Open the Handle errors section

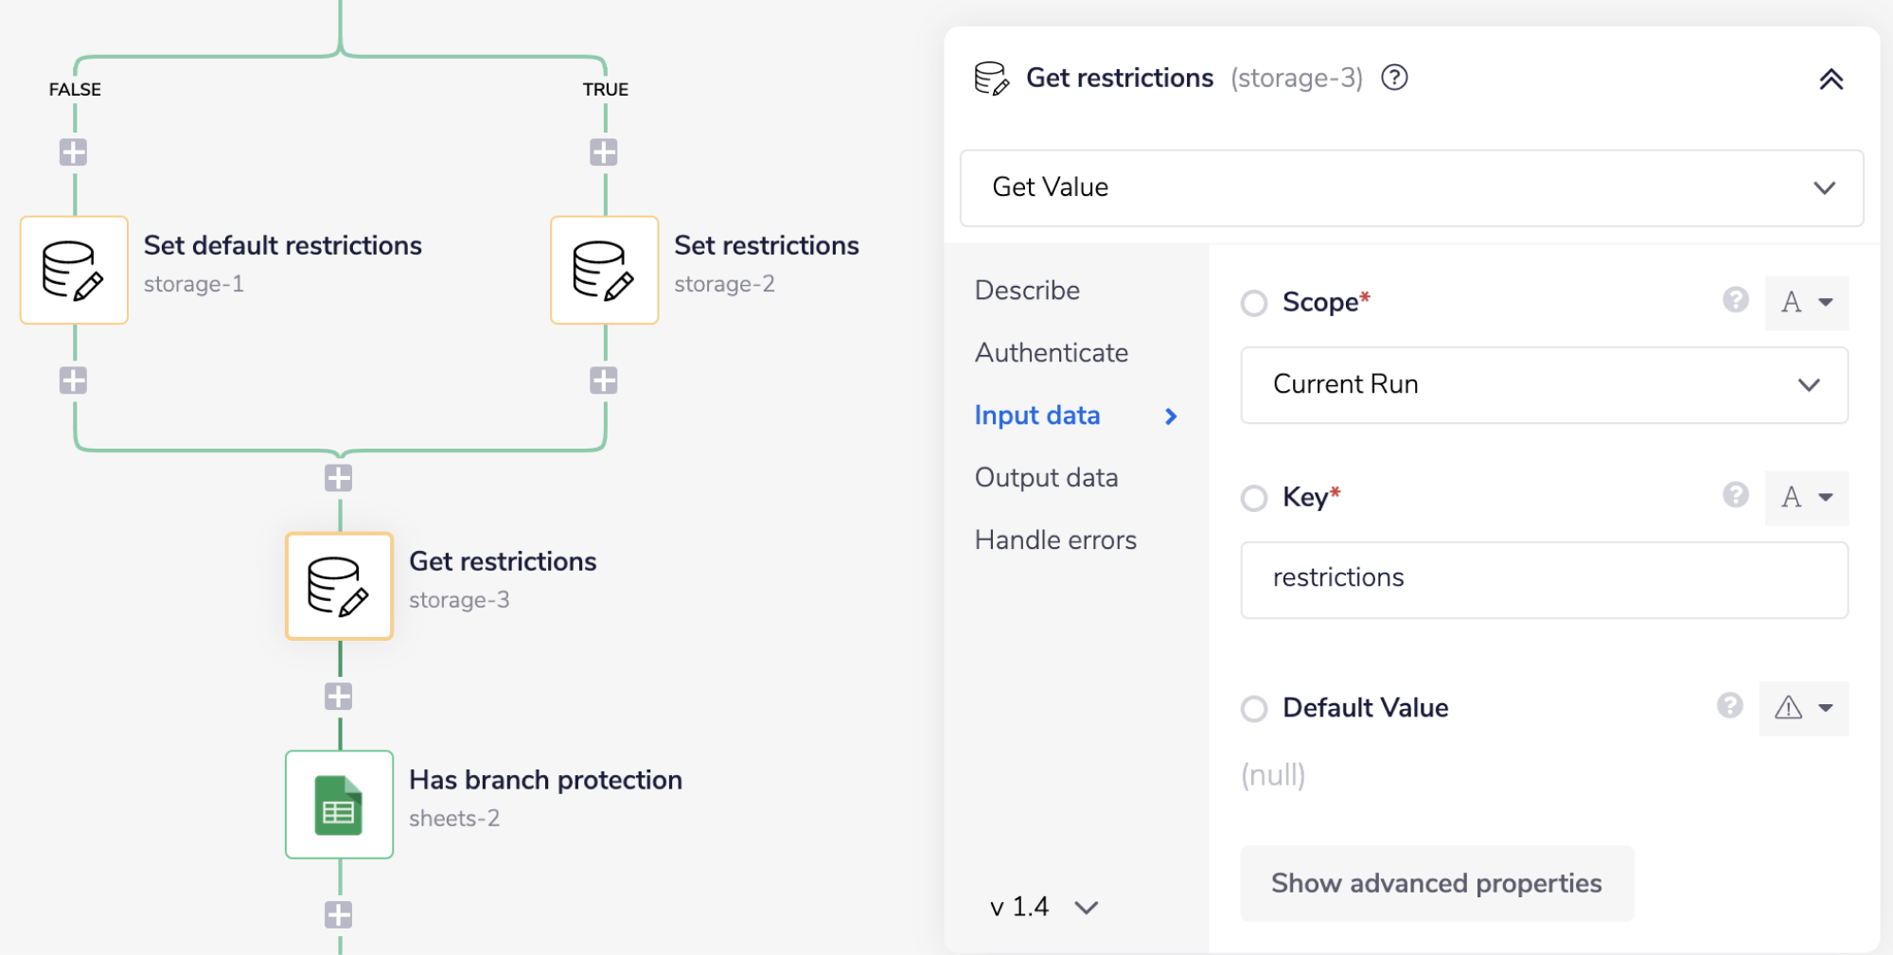[x=1055, y=539]
